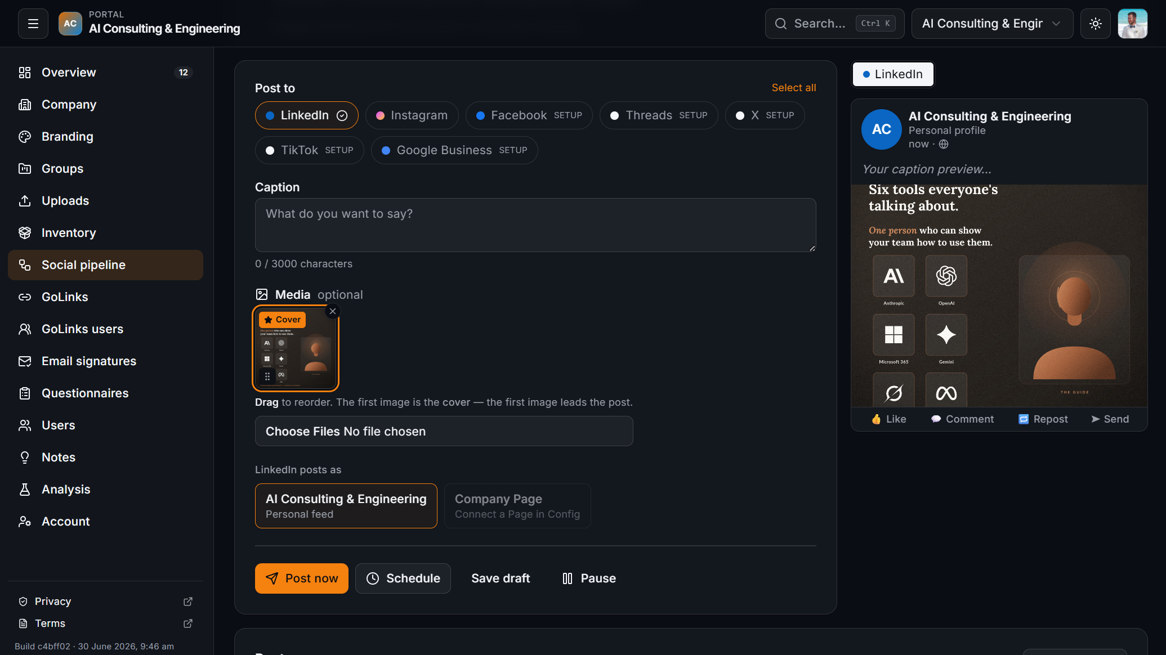Open Privacy external link icon

188,602
